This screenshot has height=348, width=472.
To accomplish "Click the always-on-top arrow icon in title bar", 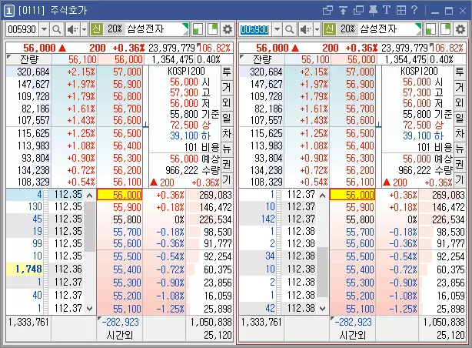I will coord(343,11).
